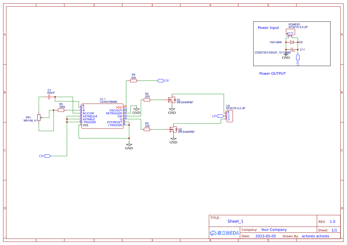Click the Drawn By name actores actores
Screen dimensions: 347x245
point(315,236)
